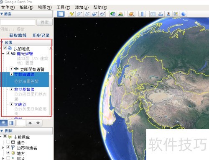Screen dimensions: 209x160
Task: Disable the 地方 layer checkbox
Action: (x=8, y=152)
